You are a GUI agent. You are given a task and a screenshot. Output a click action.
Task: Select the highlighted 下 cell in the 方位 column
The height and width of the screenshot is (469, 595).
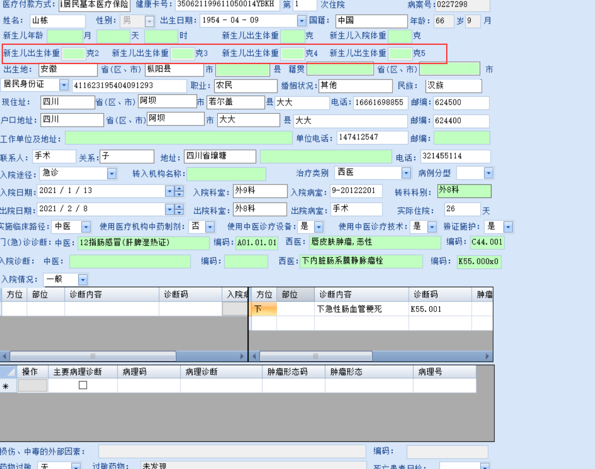[264, 309]
